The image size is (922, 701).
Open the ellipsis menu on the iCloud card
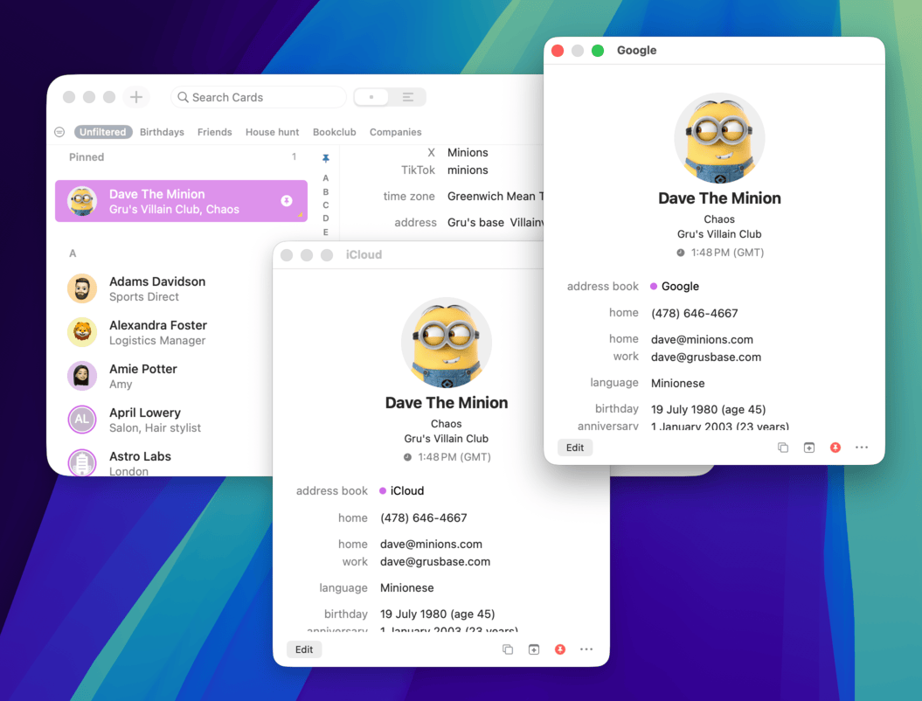click(586, 649)
